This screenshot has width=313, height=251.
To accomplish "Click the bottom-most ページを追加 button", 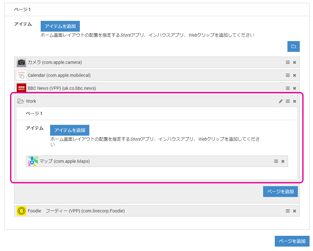I will pyautogui.click(x=292, y=241).
